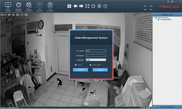Minimize the Foscam VMS window
182x109 pixels.
pos(176,2)
